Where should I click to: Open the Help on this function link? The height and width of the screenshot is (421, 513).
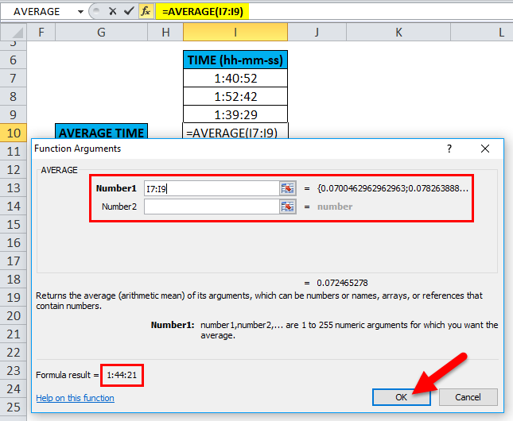[x=75, y=398]
